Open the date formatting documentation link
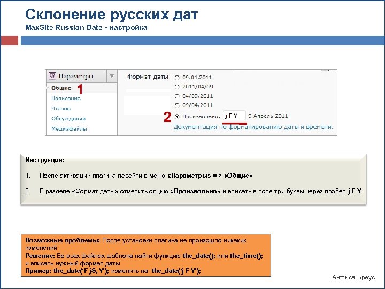Viewport: 385px width, 289px height. 253,127
